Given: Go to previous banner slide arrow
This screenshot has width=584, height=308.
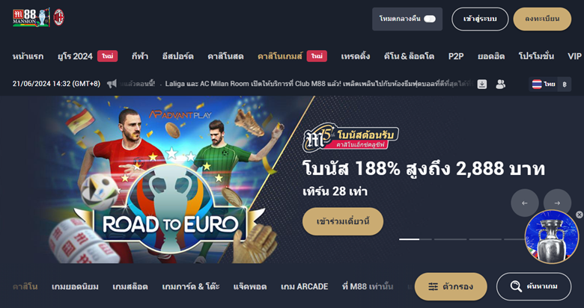Looking at the screenshot, I should click(524, 203).
